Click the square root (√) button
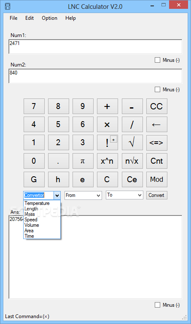Image resolution: width=191 pixels, height=324 pixels. [x=132, y=143]
